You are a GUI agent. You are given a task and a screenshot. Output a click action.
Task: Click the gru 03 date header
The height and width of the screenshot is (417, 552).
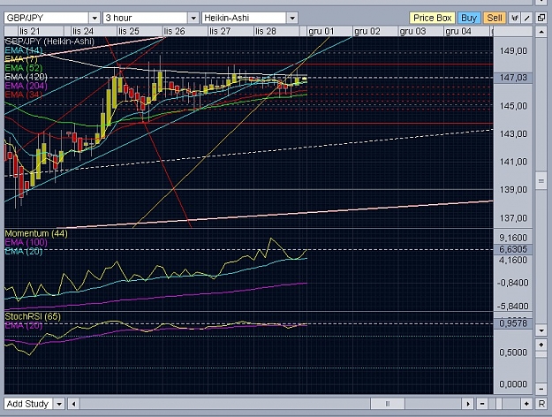pos(413,31)
